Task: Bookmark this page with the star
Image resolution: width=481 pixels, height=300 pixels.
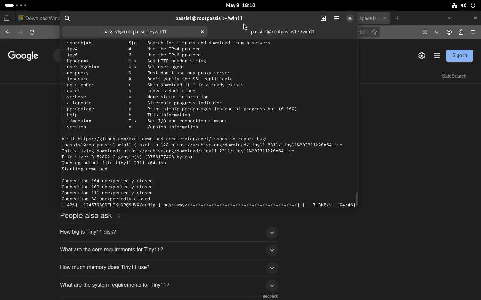Action: (x=374, y=32)
